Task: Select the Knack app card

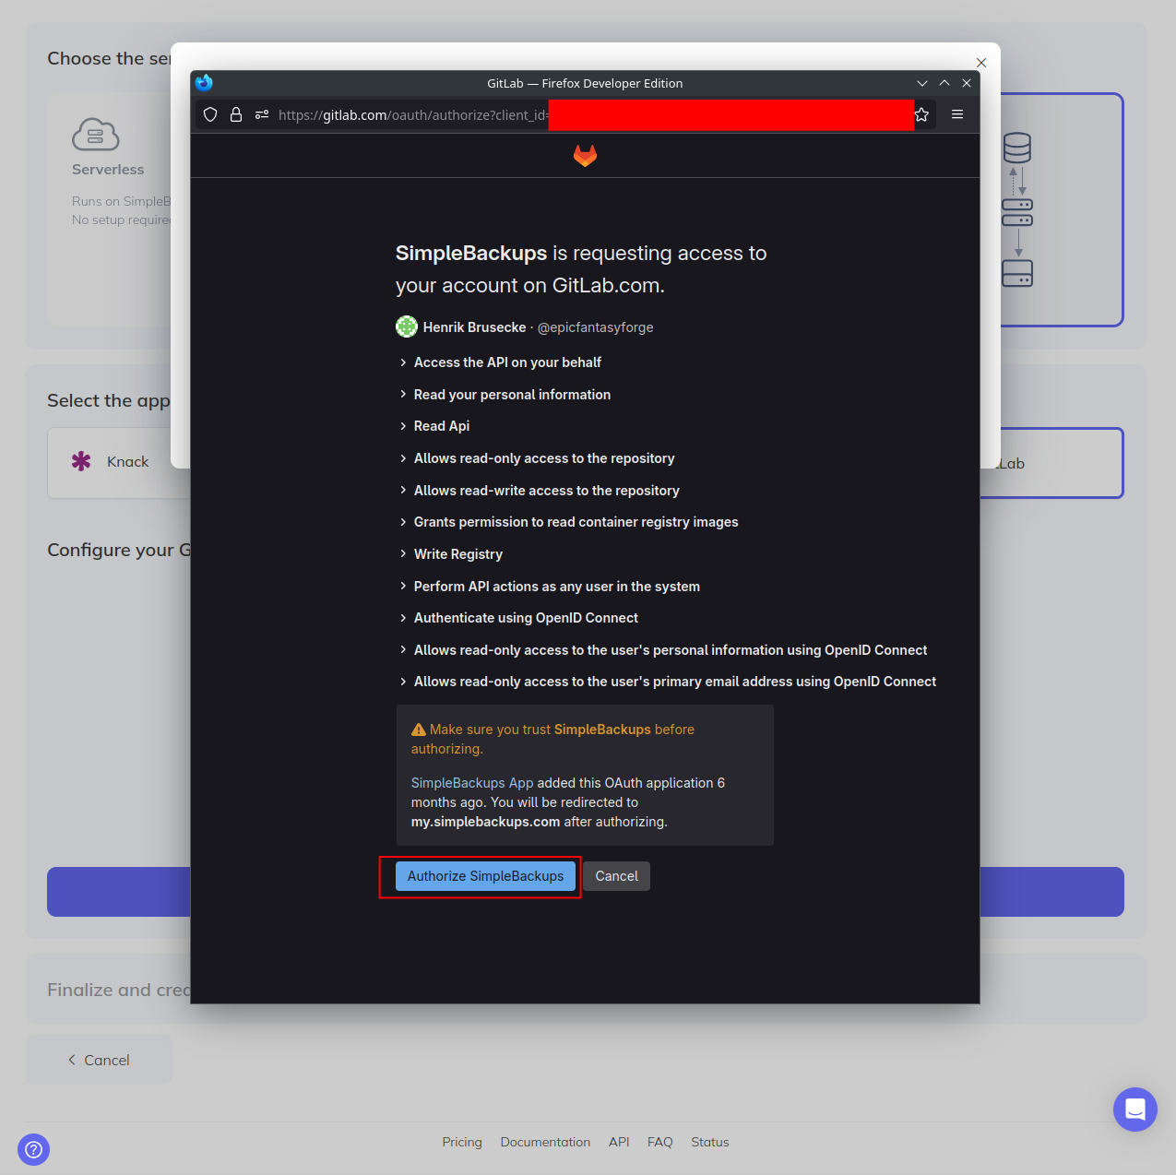Action: [x=119, y=463]
